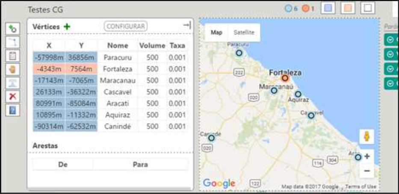Add a vertex with green plus

coord(67,26)
